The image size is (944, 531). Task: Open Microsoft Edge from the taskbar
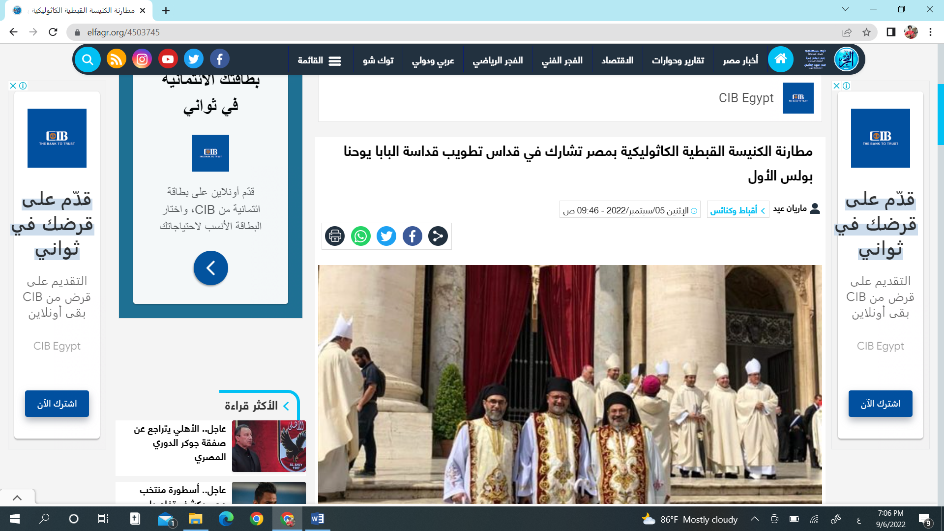pyautogui.click(x=226, y=519)
